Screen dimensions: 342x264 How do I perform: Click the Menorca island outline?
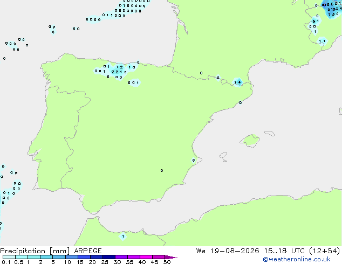point(270,133)
